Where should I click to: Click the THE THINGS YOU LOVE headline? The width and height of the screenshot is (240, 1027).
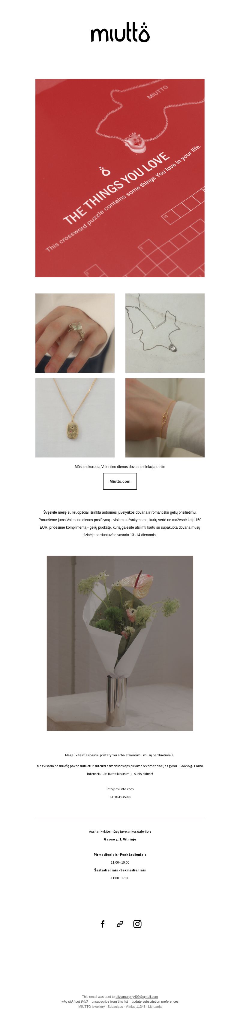click(116, 188)
